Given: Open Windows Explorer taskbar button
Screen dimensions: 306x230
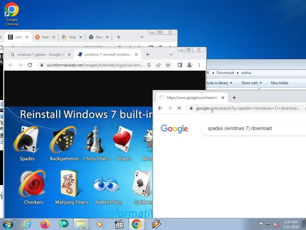Looking at the screenshot, I should click(81, 224).
